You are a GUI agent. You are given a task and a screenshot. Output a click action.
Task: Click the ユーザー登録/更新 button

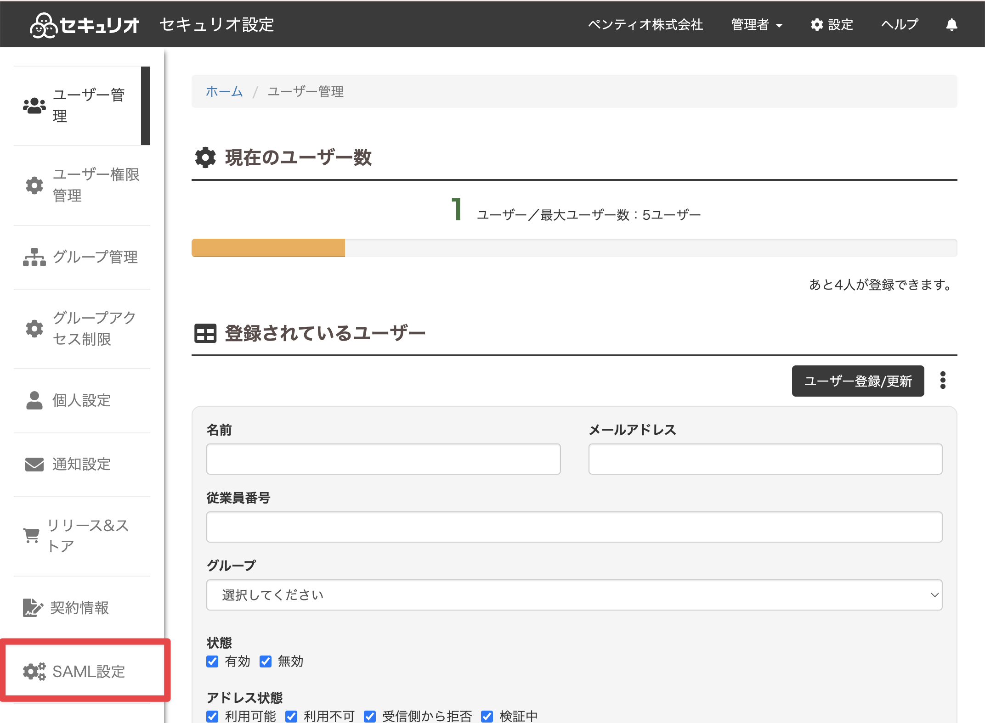click(x=858, y=381)
